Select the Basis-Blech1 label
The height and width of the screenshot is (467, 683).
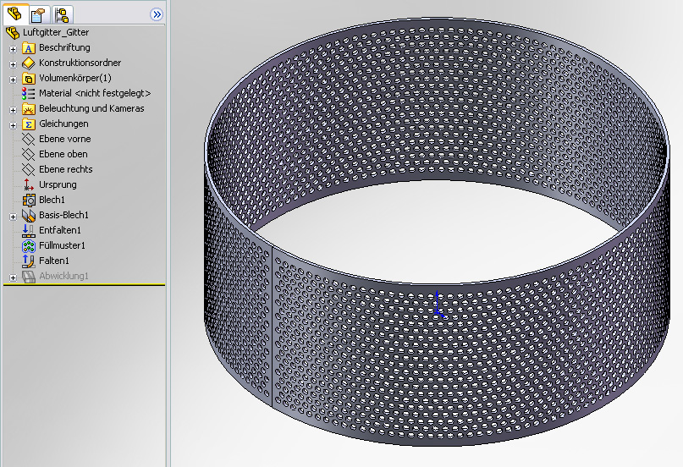[x=63, y=215]
